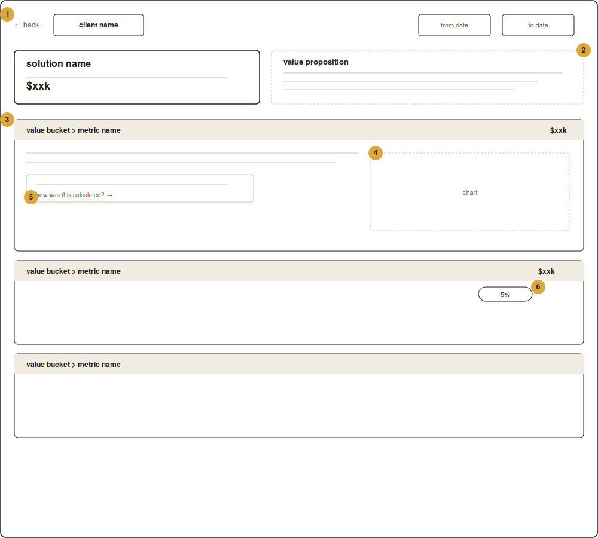Click the from date field
Screen dimensions: 598x538
pyautogui.click(x=454, y=25)
